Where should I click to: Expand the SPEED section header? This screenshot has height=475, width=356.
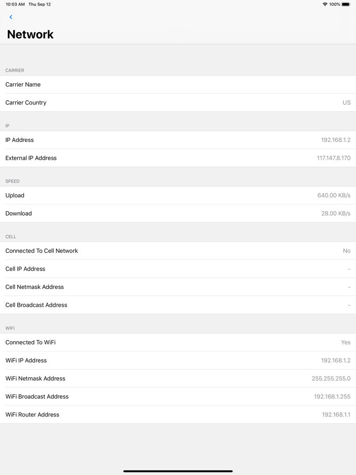12,181
